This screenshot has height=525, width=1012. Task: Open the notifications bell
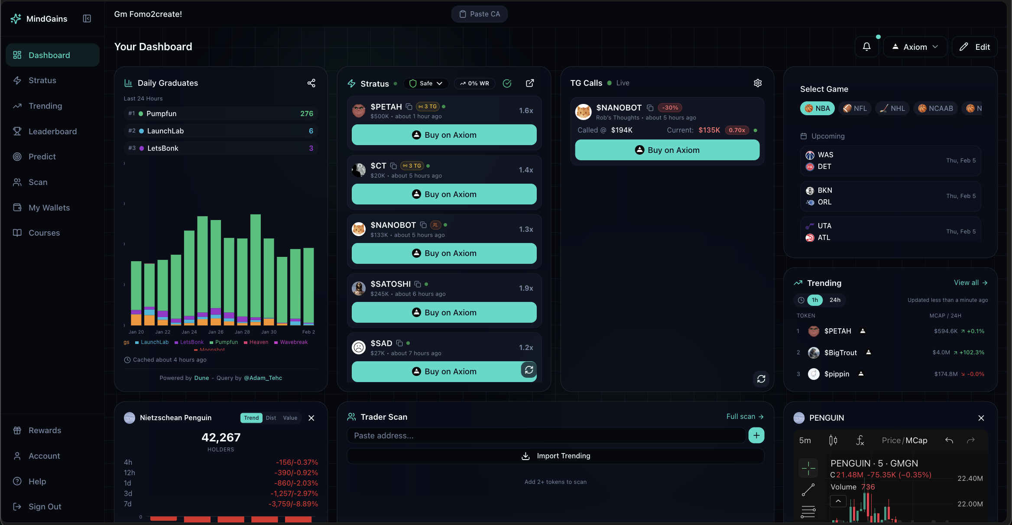[866, 46]
